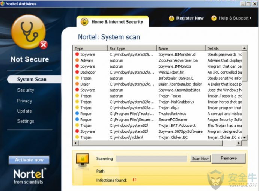Open the Settings section in sidebar

pyautogui.click(x=26, y=121)
